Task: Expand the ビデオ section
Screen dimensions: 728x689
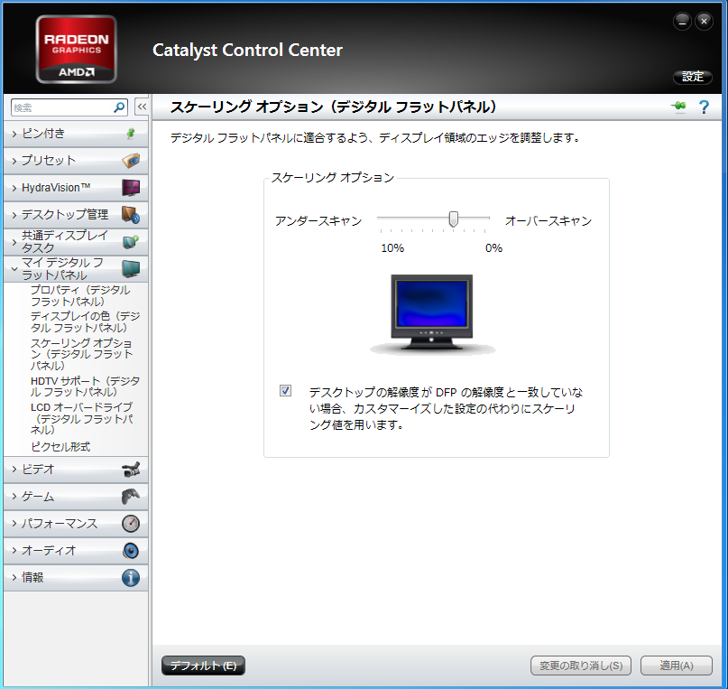Action: [x=76, y=470]
